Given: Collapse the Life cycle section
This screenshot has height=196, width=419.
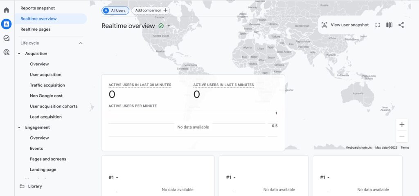Looking at the screenshot, I should point(81,43).
